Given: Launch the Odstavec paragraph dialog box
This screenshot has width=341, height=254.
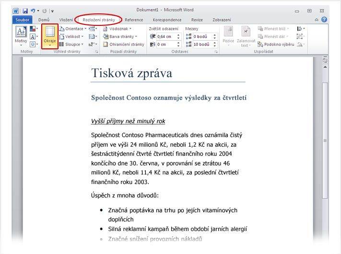Looking at the screenshot, I should pyautogui.click(x=216, y=52).
